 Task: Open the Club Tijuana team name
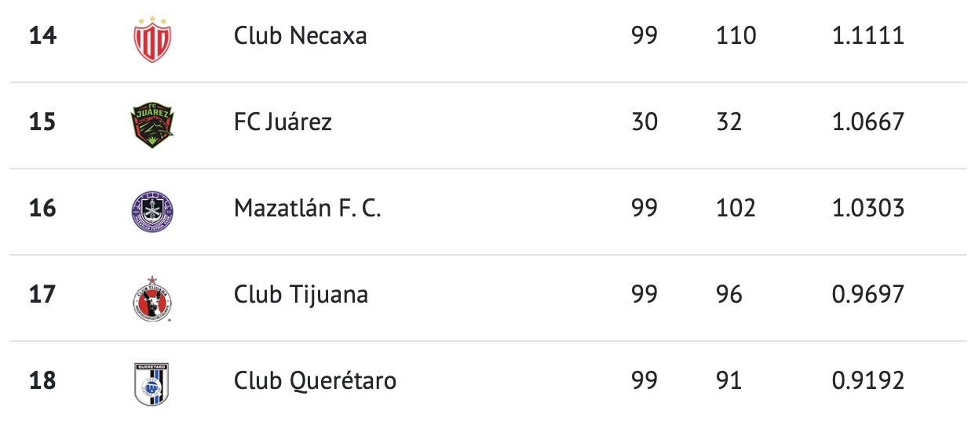click(301, 296)
